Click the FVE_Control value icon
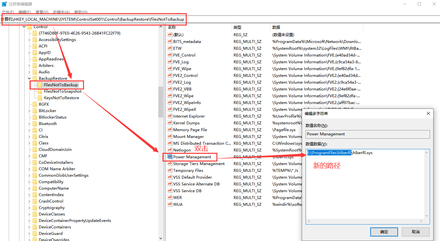The width and height of the screenshot is (440, 241). 170,55
